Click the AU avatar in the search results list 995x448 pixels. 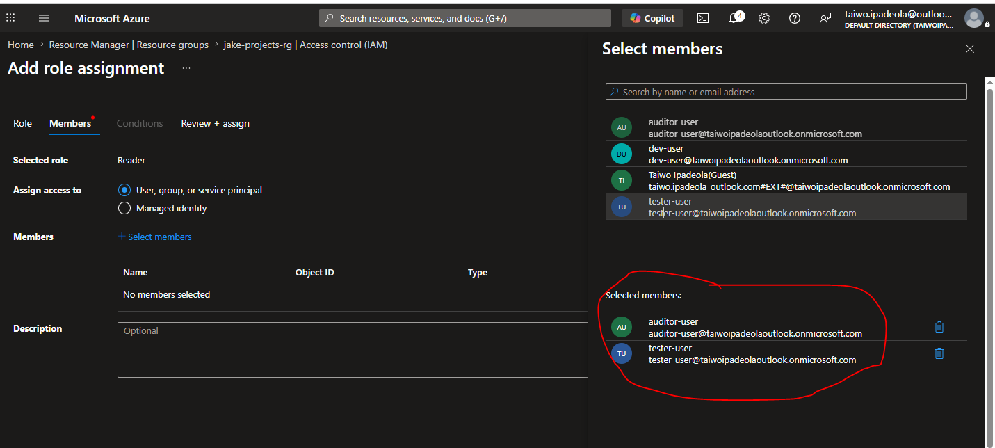click(x=622, y=127)
